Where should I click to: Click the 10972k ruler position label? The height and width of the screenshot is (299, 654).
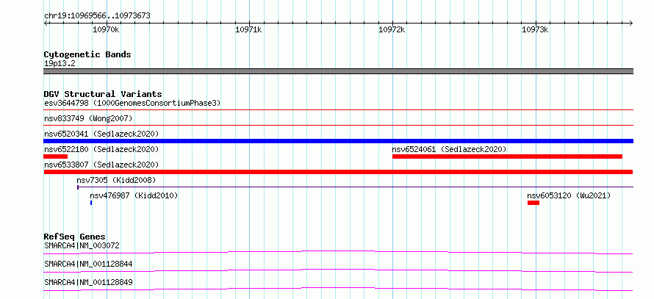(x=392, y=29)
